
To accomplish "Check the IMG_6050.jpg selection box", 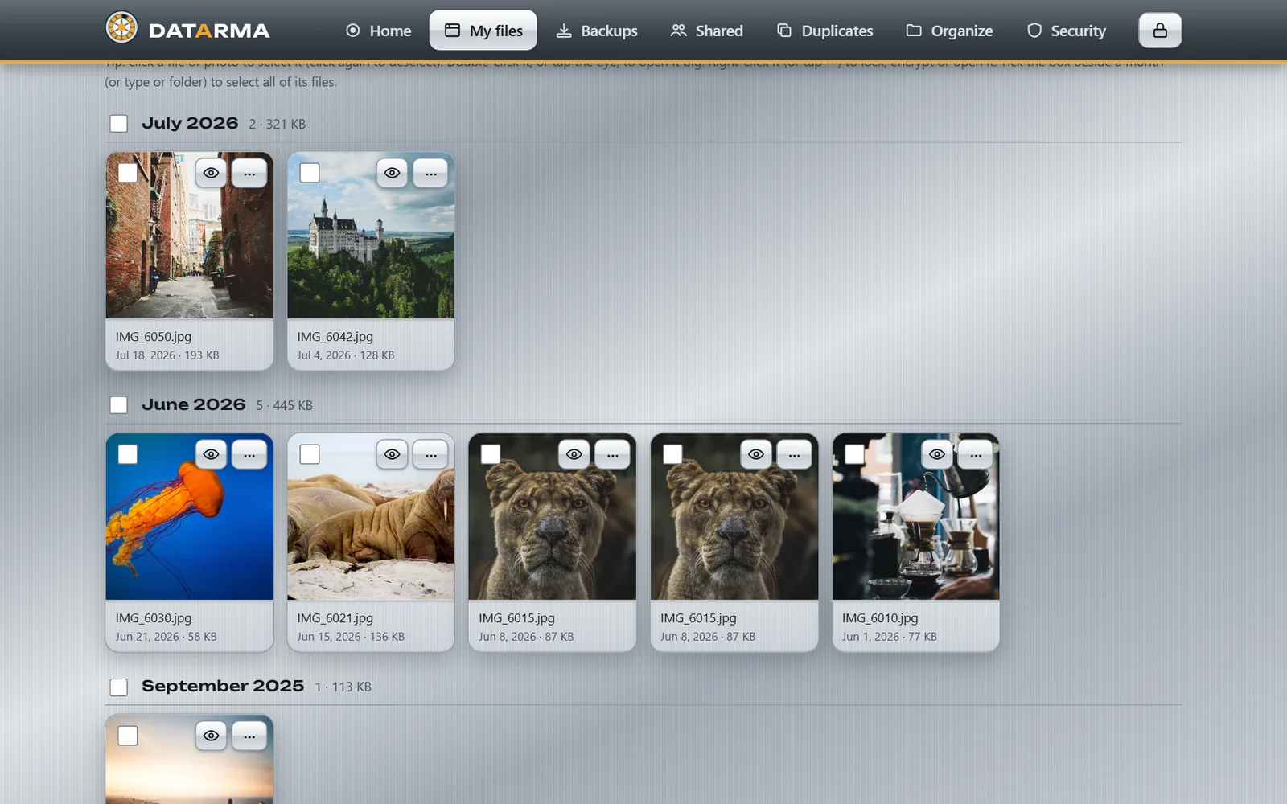I will click(x=128, y=173).
